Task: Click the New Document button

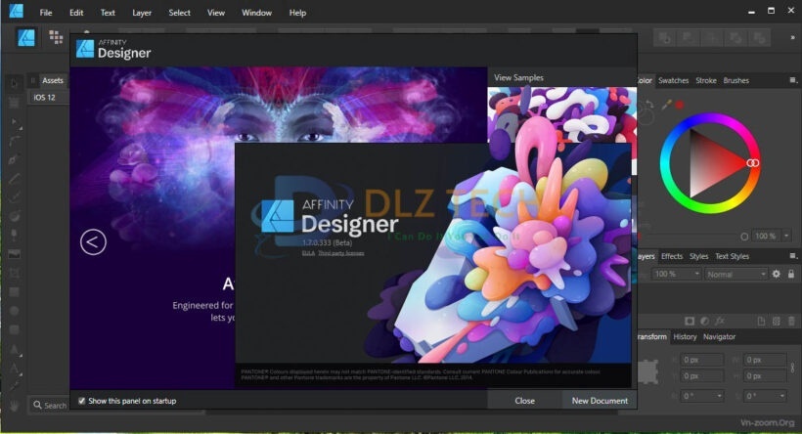Action: point(599,401)
